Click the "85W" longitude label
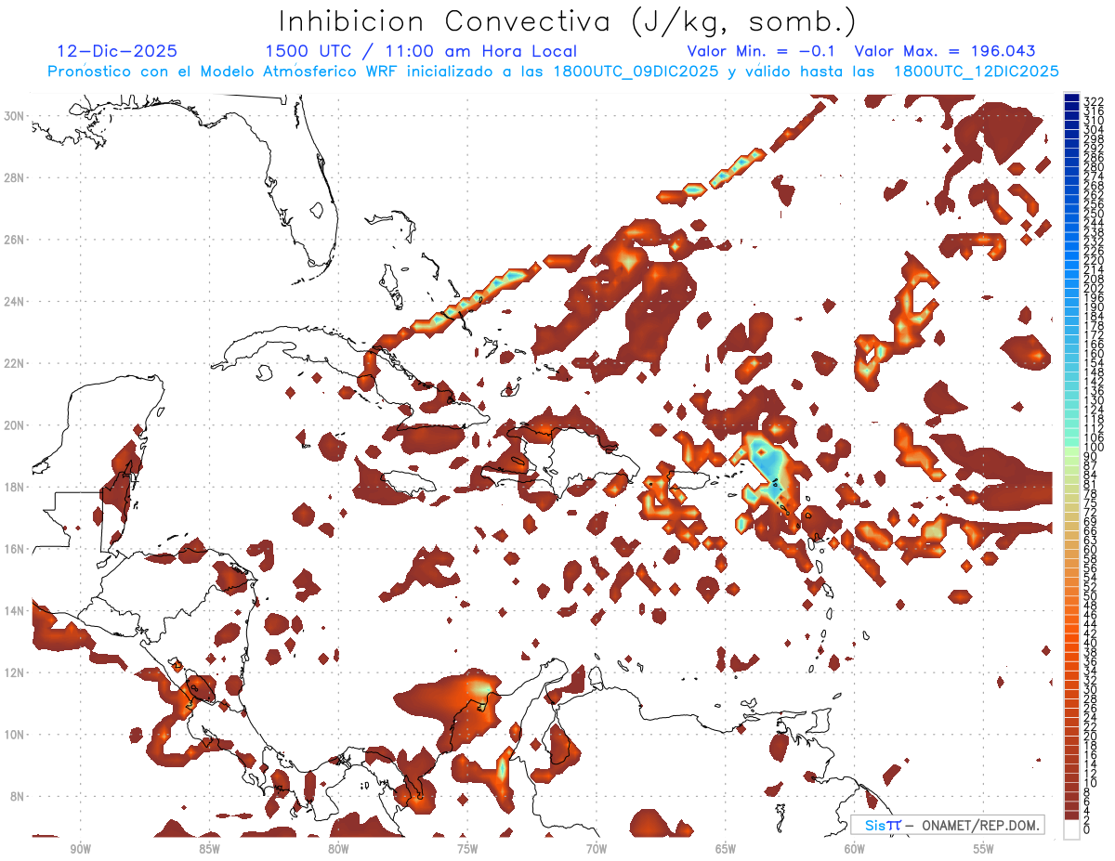The height and width of the screenshot is (861, 1115). [x=209, y=849]
